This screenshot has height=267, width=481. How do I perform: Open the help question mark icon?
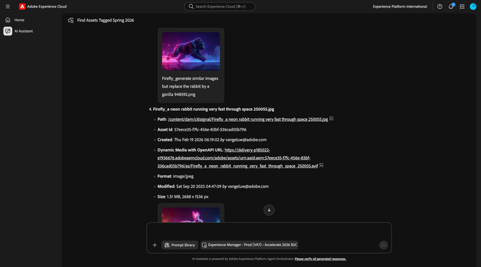point(439,6)
